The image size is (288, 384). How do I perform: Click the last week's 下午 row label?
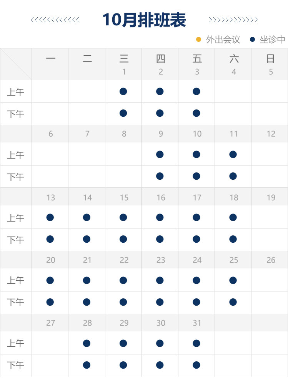[x=16, y=366]
